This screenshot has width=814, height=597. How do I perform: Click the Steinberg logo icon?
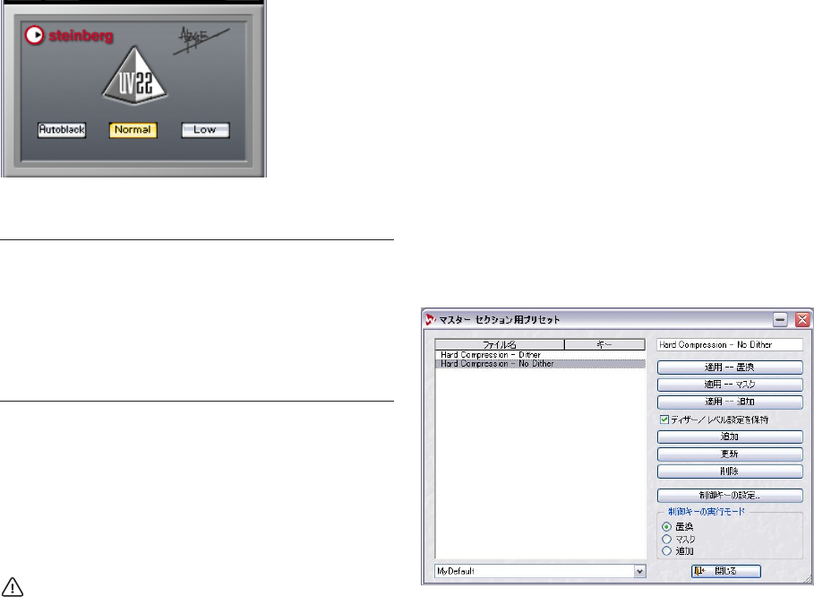(35, 35)
